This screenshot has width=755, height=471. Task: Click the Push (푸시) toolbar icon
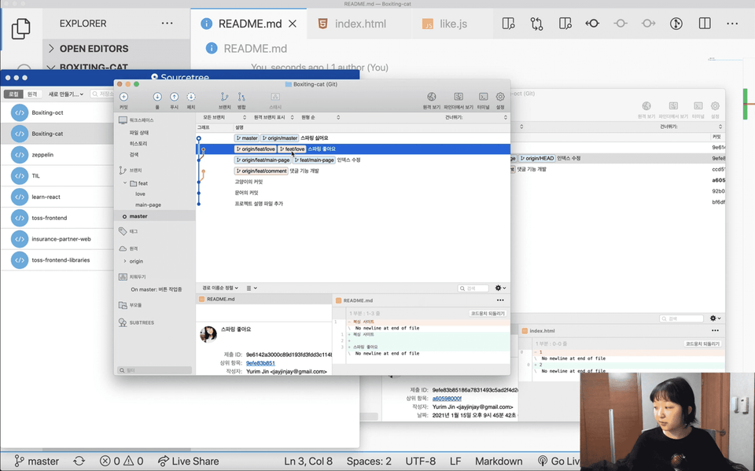pyautogui.click(x=175, y=97)
